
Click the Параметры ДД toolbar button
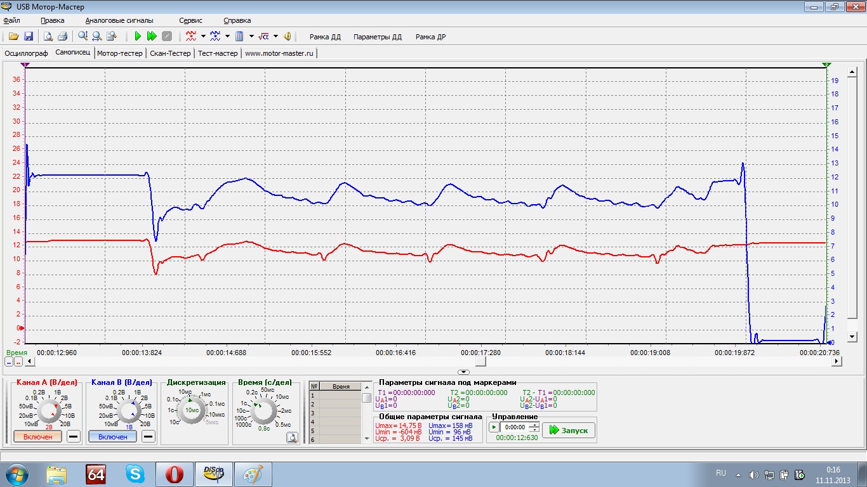(x=378, y=37)
